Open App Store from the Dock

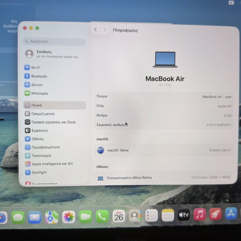tap(231, 214)
